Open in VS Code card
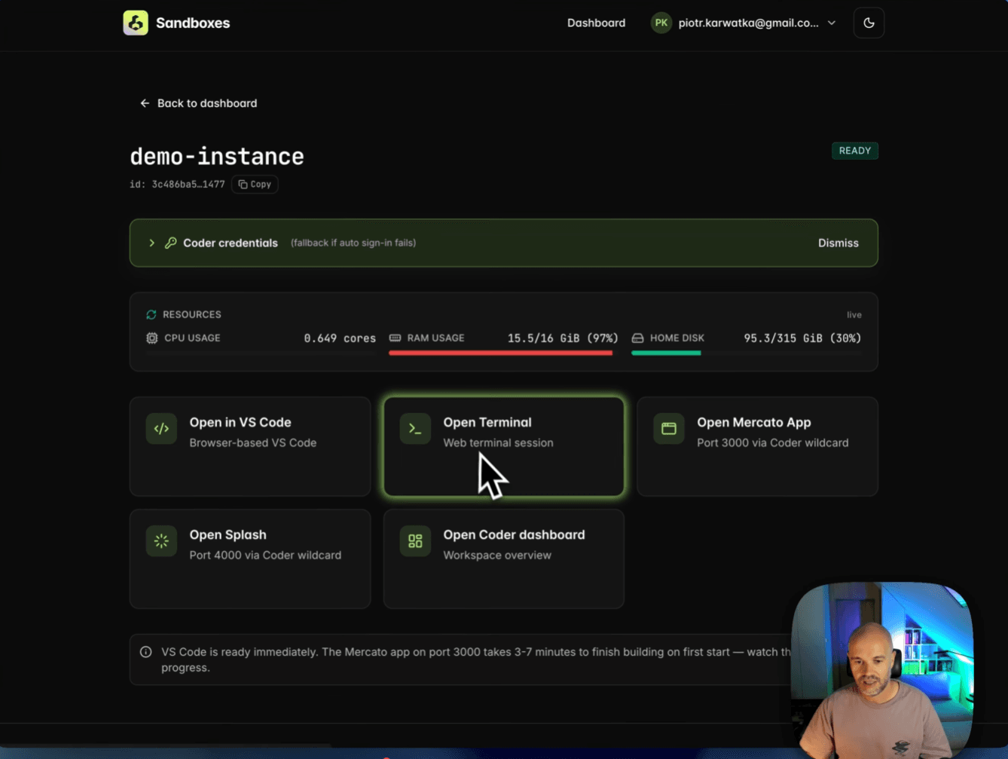 pos(250,446)
